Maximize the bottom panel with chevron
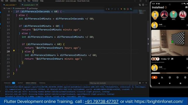 (x=143, y=83)
